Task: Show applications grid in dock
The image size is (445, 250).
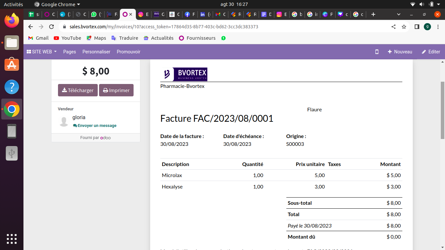Action: [12, 239]
